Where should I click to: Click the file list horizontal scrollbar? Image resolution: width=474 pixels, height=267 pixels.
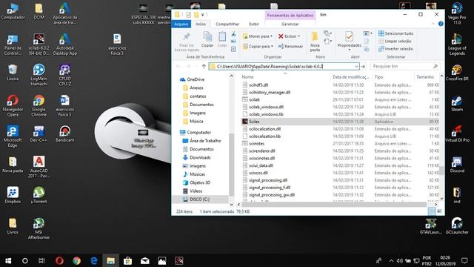[335, 205]
